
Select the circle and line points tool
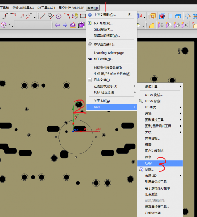[51, 16]
